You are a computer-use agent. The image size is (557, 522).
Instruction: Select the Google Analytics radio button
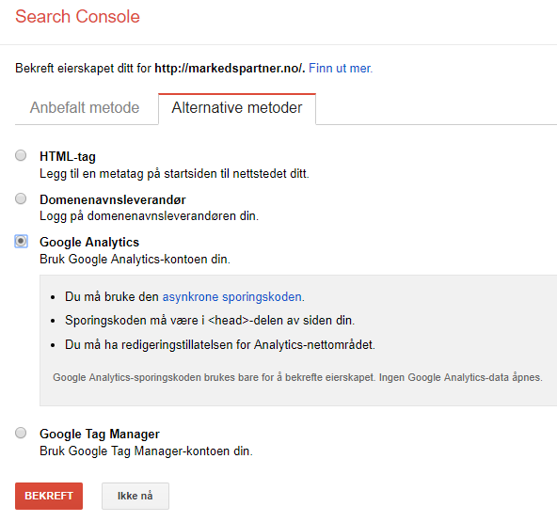21,241
